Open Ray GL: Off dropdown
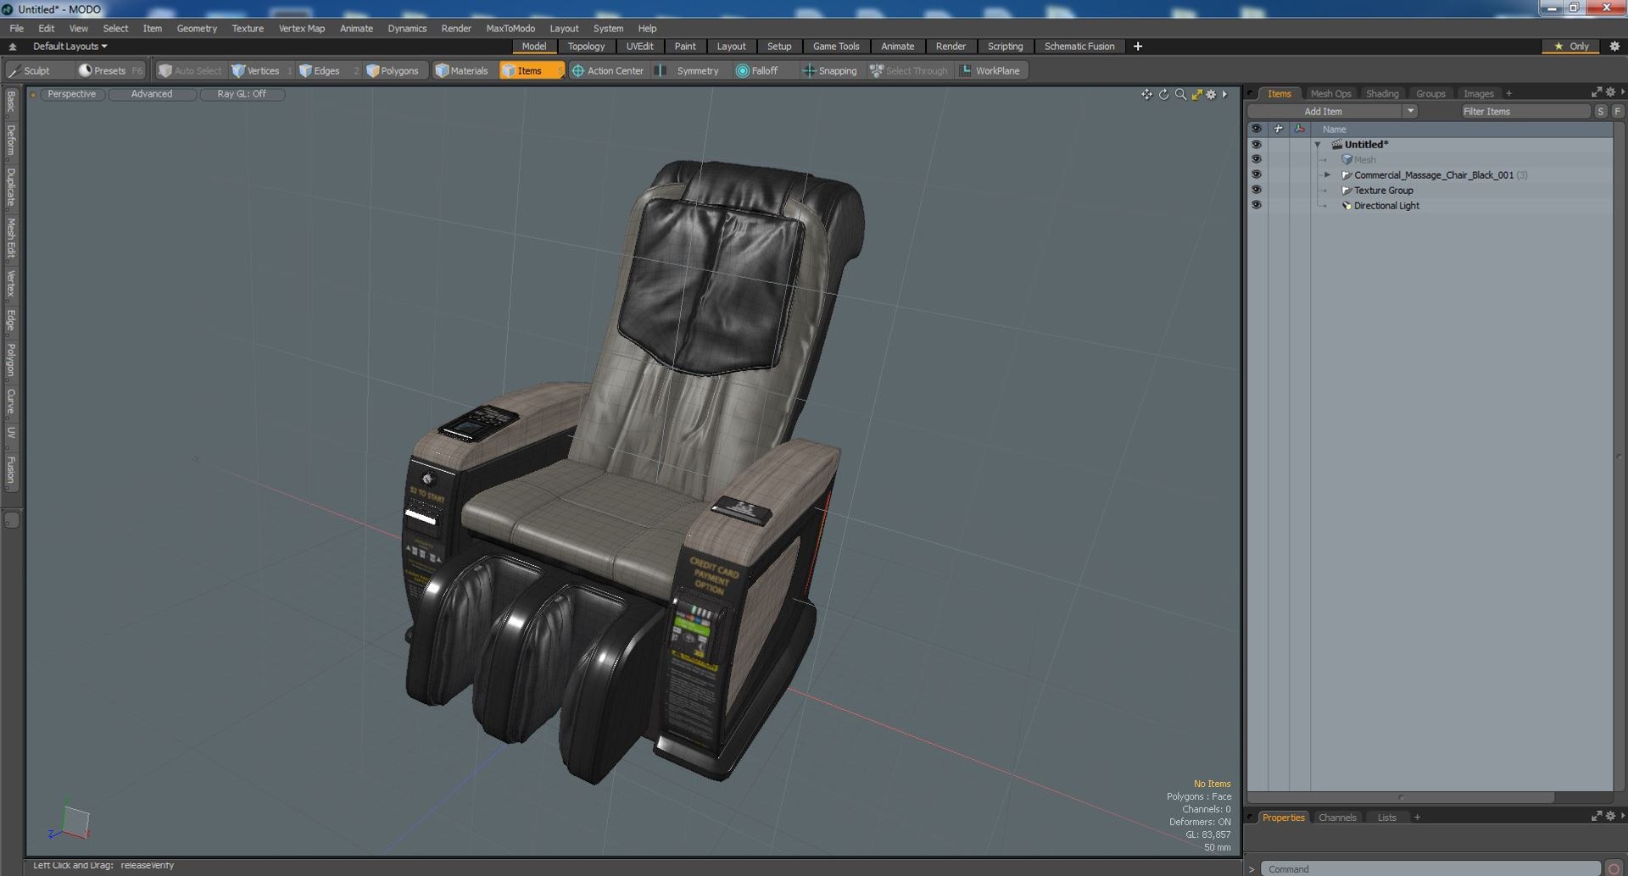 (242, 94)
